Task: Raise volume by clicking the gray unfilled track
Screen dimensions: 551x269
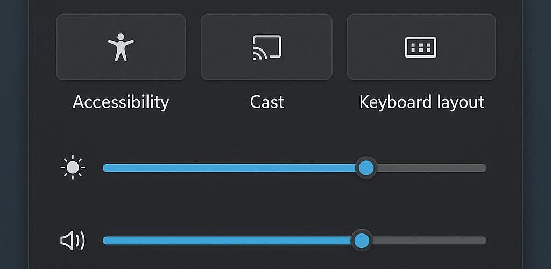Action: [429, 240]
